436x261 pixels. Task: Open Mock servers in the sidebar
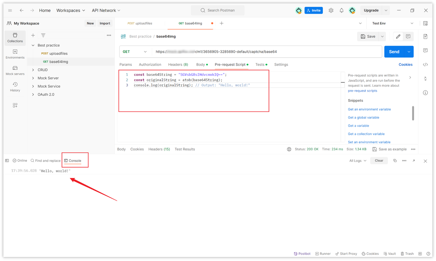click(15, 71)
